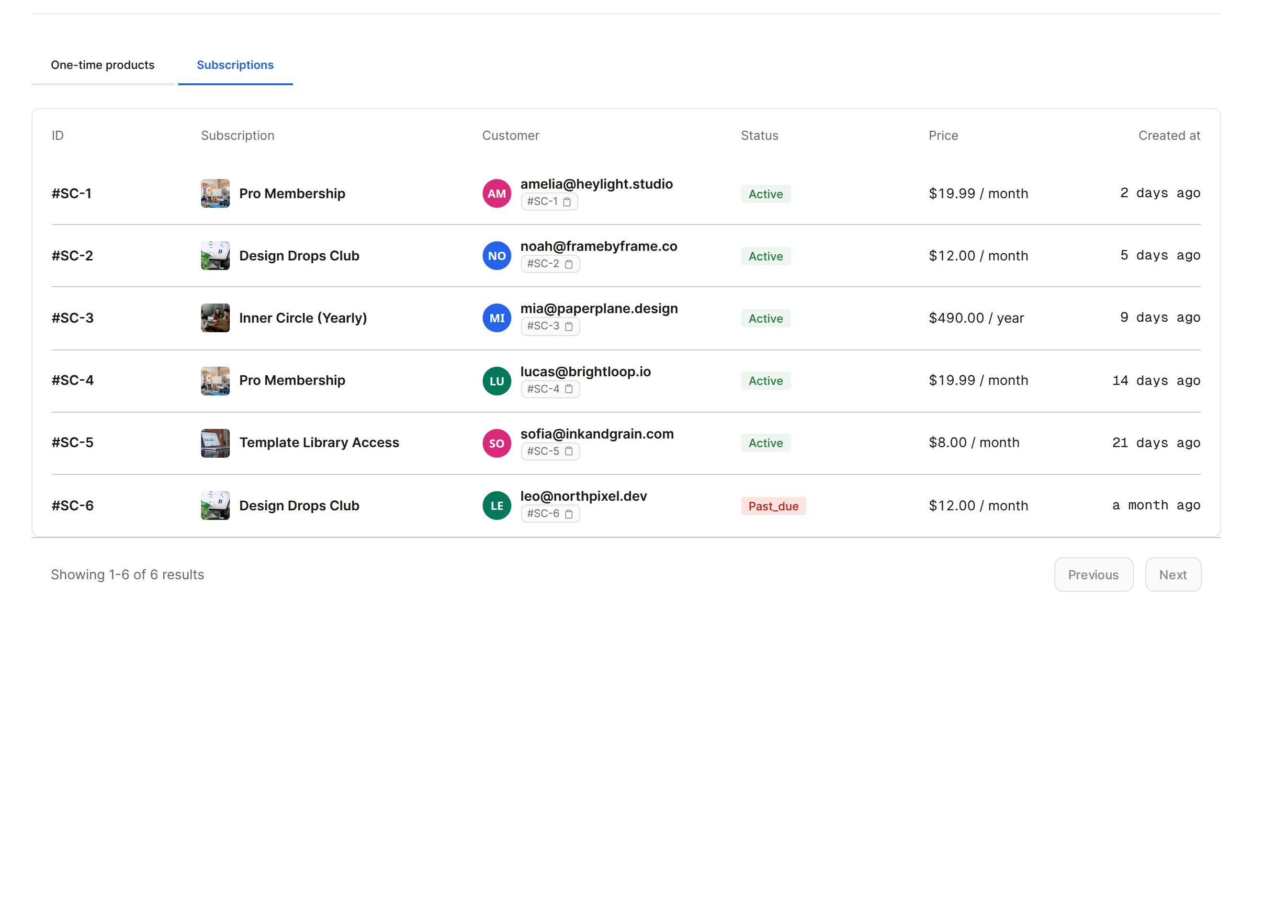Click the $490.00 / year price
The image size is (1287, 900).
(976, 318)
